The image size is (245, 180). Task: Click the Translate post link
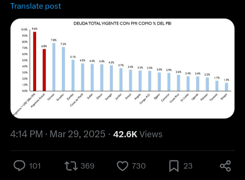click(x=36, y=6)
